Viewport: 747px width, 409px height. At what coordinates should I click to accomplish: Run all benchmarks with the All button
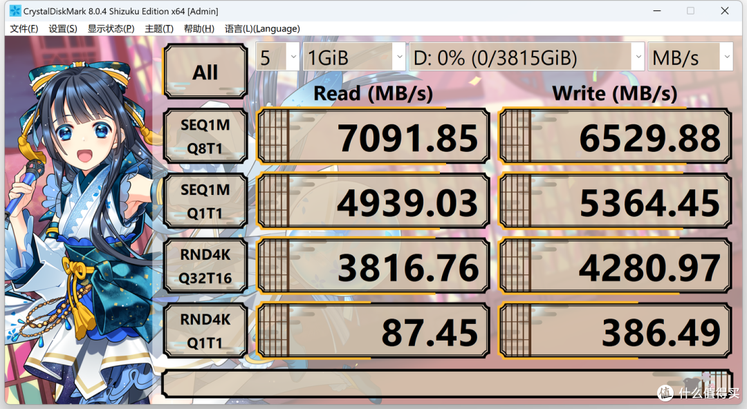coord(205,71)
